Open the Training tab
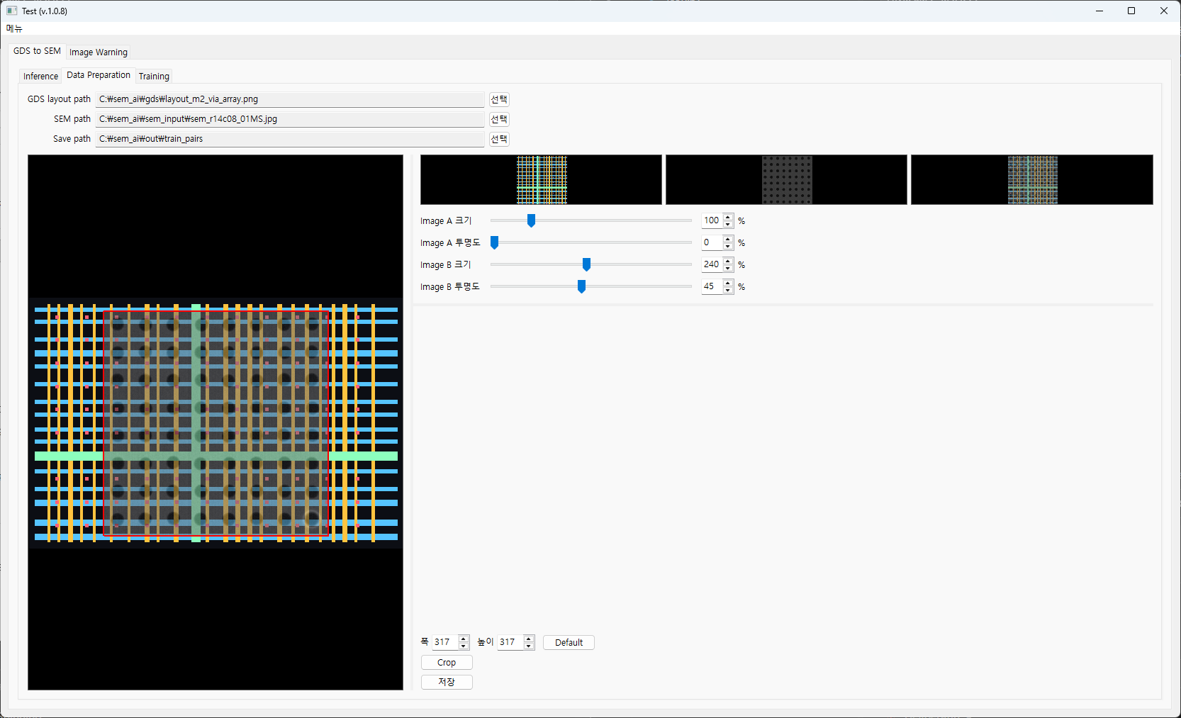 [154, 77]
